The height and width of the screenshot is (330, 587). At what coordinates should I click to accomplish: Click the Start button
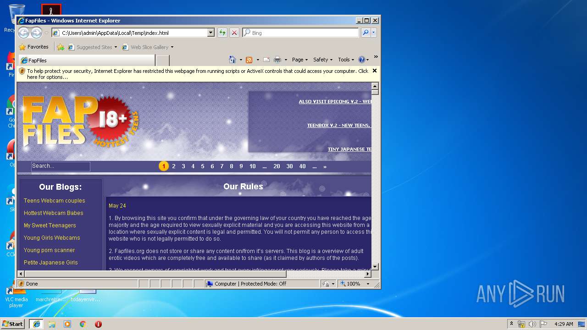[x=13, y=324]
